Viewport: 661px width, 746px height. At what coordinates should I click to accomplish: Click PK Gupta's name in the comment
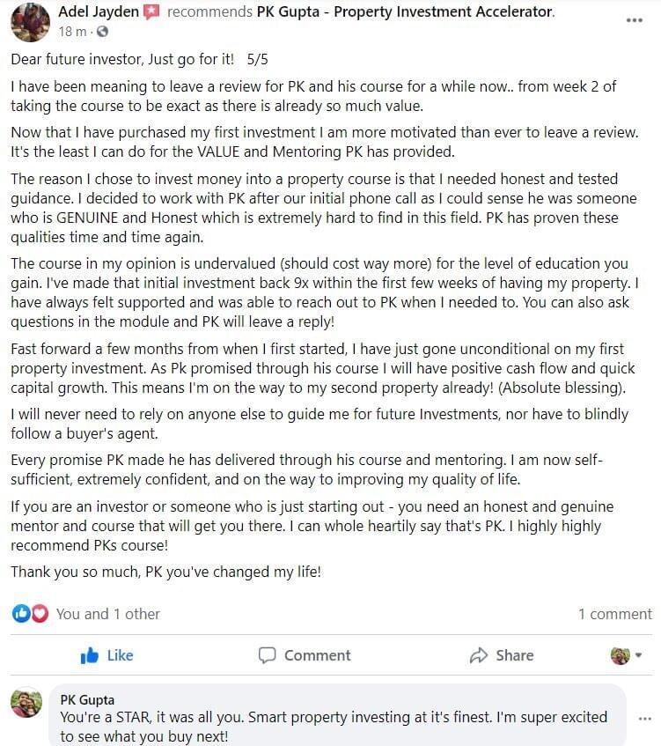pos(87,700)
